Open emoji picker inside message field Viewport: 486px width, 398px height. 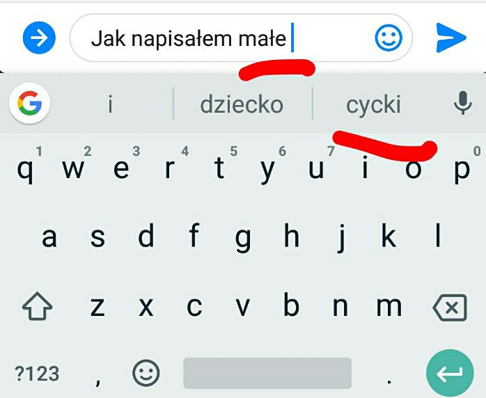pyautogui.click(x=389, y=38)
